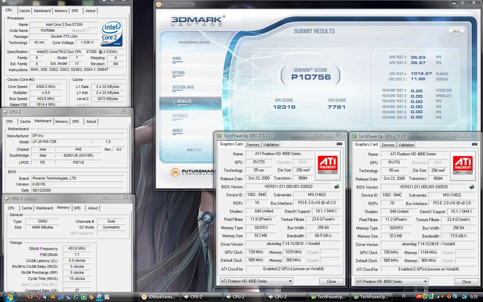Open GPU selection dropdown in left GPU-Z window
This screenshot has width=483, height=302.
(x=256, y=281)
